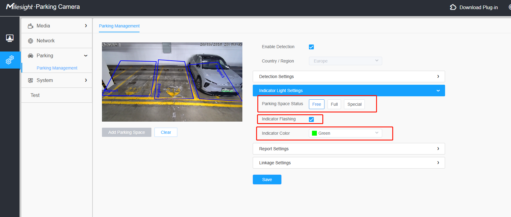The image size is (511, 217).
Task: Click the Add Parking Space button
Action: pyautogui.click(x=127, y=132)
